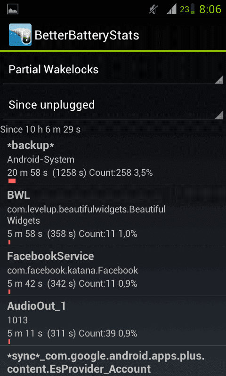The width and height of the screenshot is (226, 376).
Task: Tap the red usage bar under BWL
Action: point(9,242)
